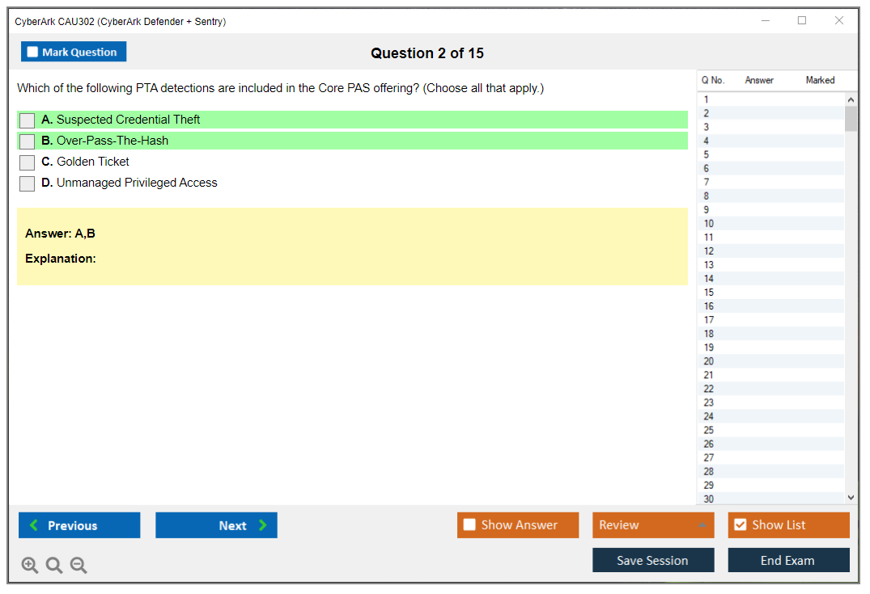Tick the Mark Question checkbox
This screenshot has width=870, height=594.
[33, 52]
